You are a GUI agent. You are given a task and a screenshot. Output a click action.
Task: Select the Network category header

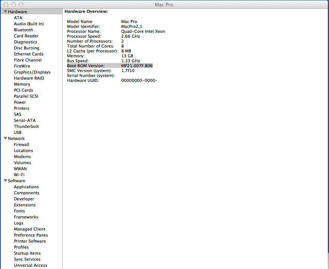(16, 138)
